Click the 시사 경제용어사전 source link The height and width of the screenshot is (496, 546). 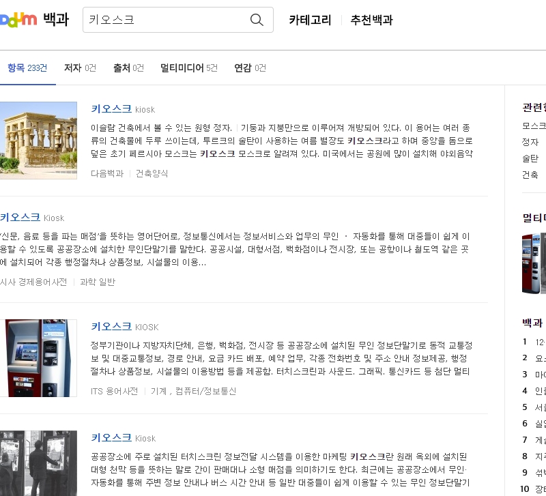tap(33, 282)
